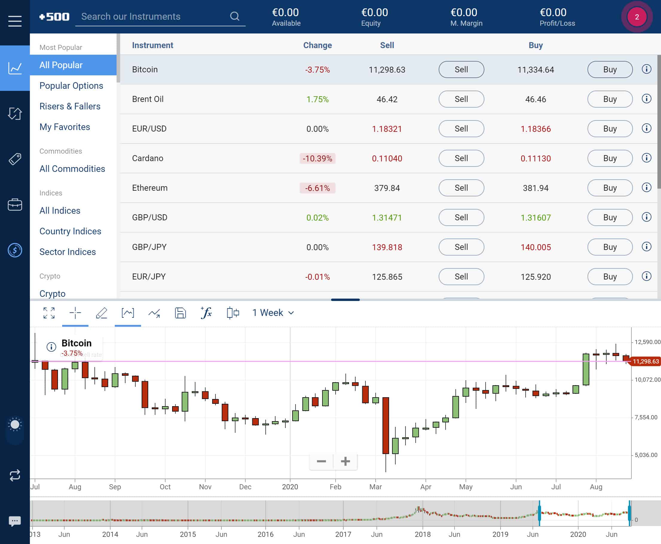Open the funds dollar sidebar icon
The height and width of the screenshot is (544, 661).
(x=15, y=250)
